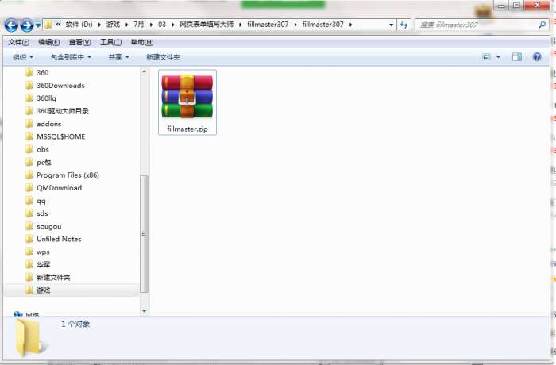Maximize the Explorer window

[516, 6]
